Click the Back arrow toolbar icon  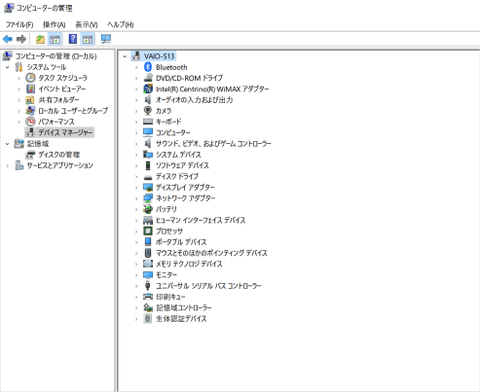point(8,39)
